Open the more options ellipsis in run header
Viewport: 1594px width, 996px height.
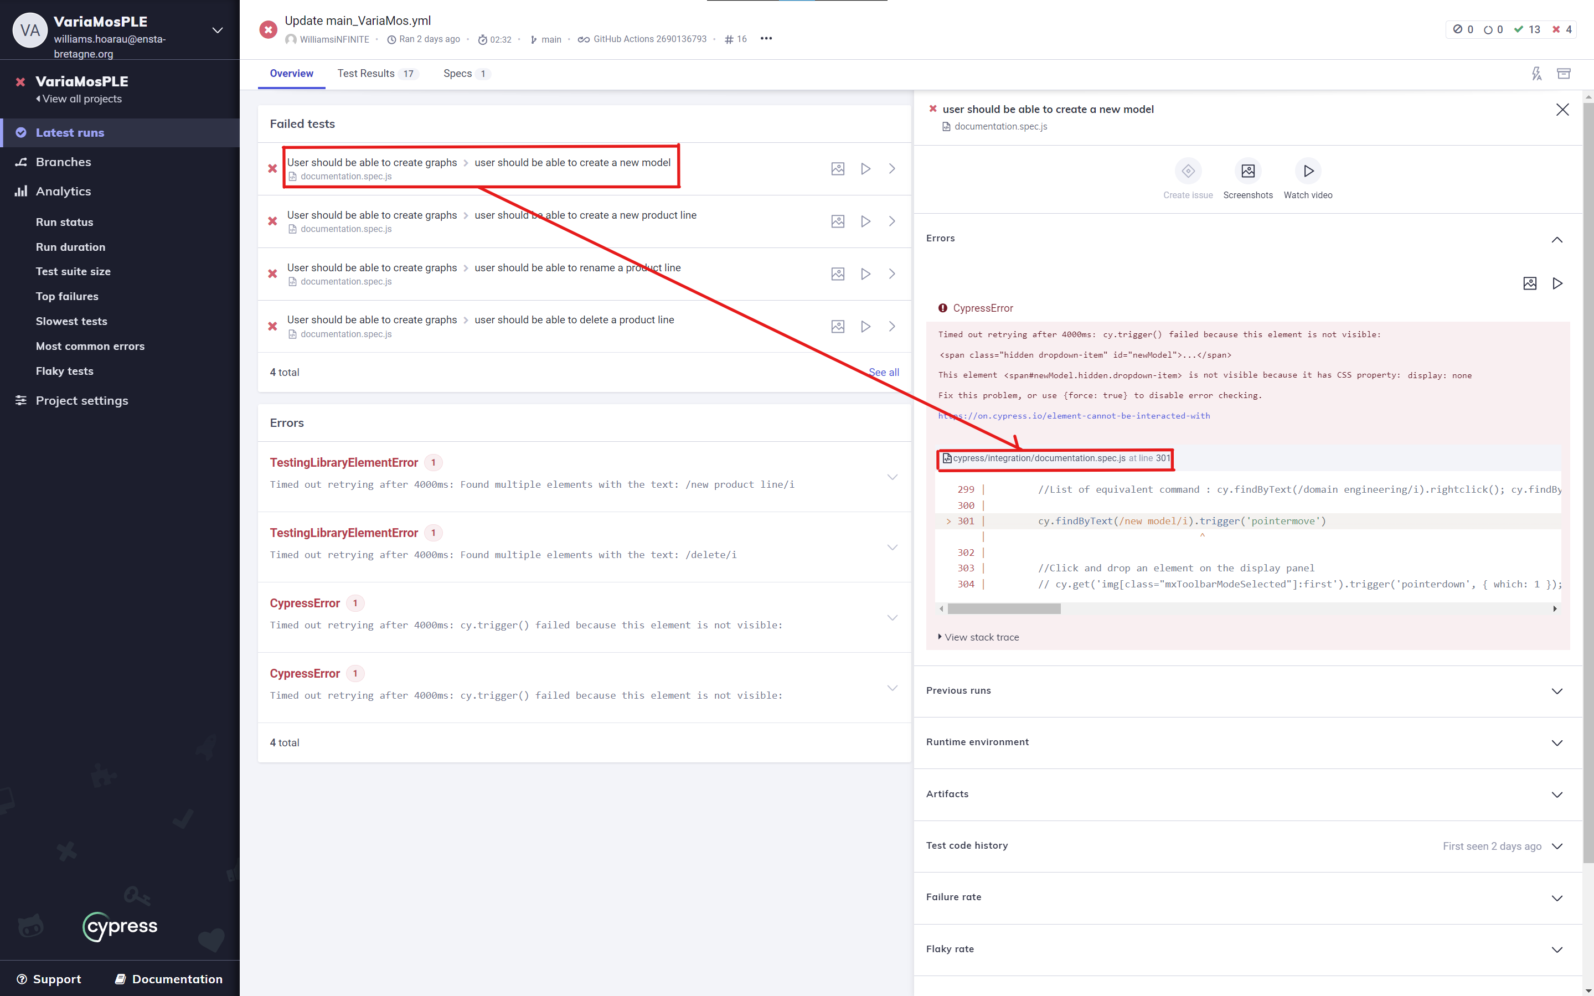tap(766, 39)
